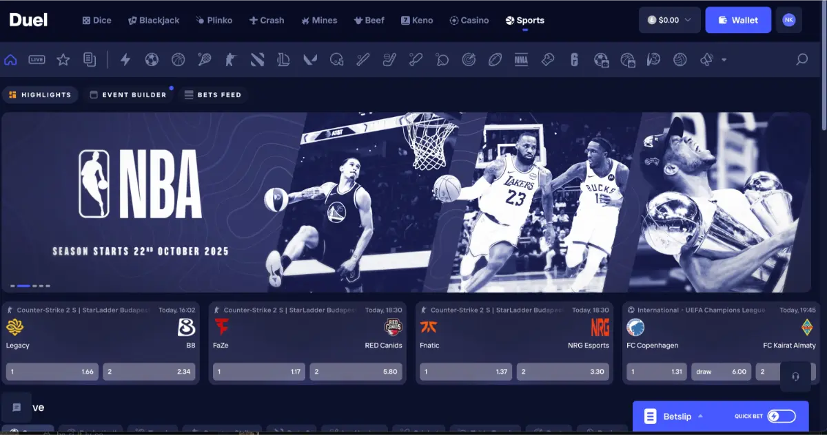This screenshot has height=435, width=827.
Task: Select the MMA section icon
Action: (522, 60)
